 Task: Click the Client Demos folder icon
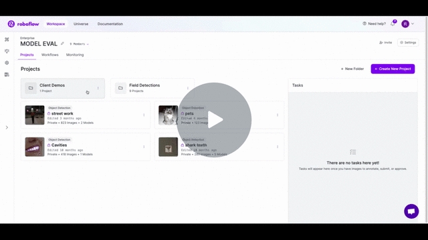coord(31,88)
